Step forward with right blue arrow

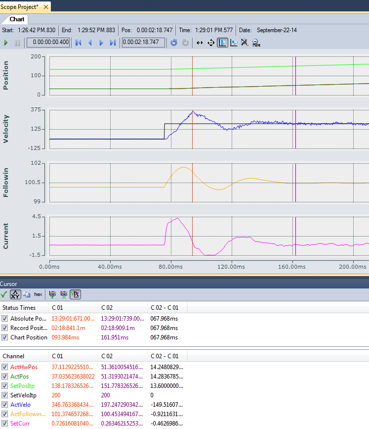101,43
